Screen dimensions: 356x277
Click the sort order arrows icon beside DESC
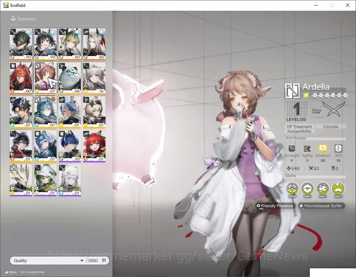[x=104, y=260]
